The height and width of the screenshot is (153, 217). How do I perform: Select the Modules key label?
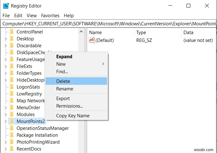point(26,115)
